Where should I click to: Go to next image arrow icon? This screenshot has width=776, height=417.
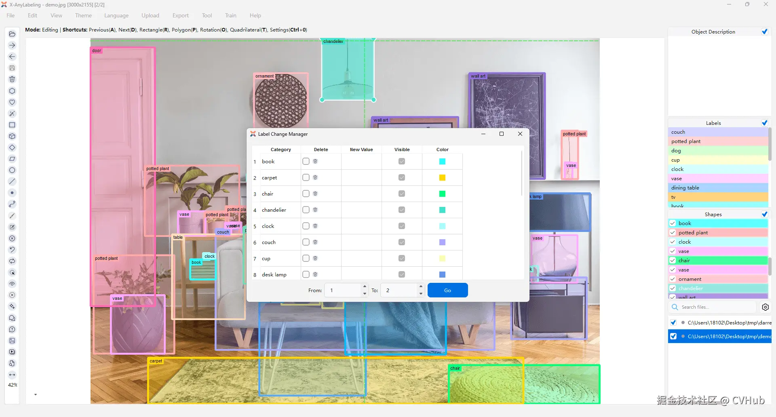pos(12,45)
